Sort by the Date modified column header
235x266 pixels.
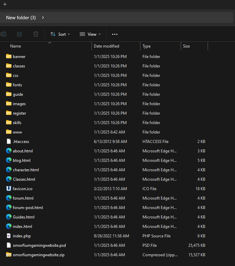click(106, 46)
